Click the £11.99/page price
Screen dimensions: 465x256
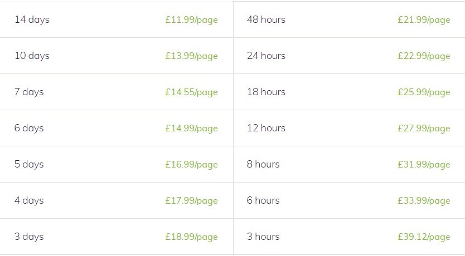(192, 20)
